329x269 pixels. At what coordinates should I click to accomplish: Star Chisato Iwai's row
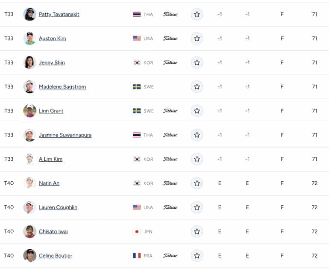[197, 232]
